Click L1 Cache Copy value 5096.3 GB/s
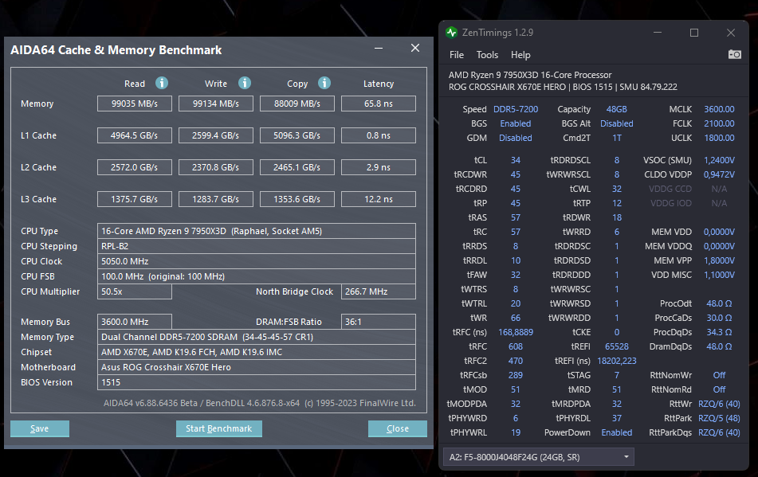 click(x=297, y=135)
